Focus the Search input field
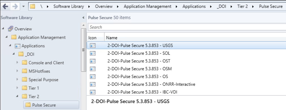The width and height of the screenshot is (286, 110). [187, 27]
